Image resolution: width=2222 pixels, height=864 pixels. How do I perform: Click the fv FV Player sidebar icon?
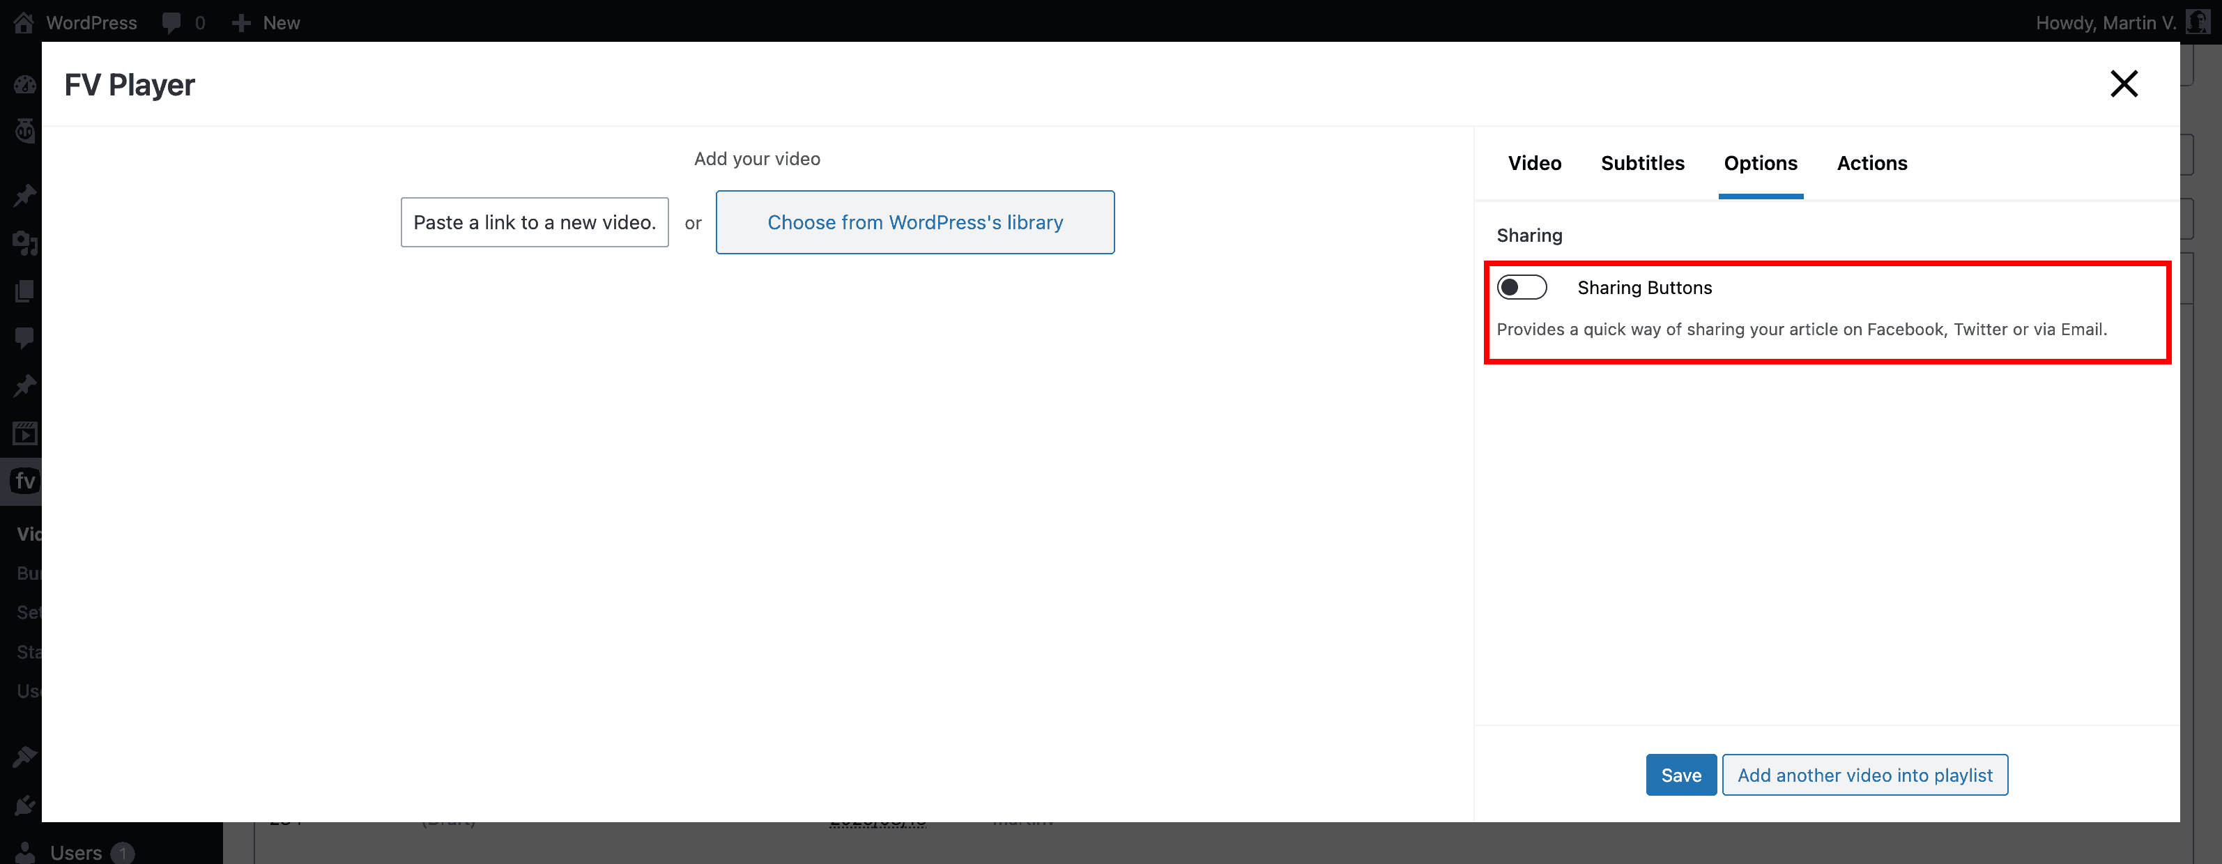(x=25, y=480)
